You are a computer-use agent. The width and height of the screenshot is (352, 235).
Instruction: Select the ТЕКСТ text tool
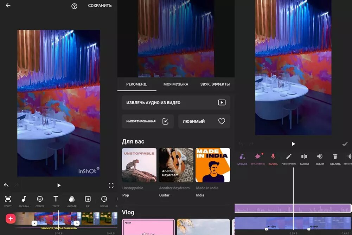pyautogui.click(x=56, y=201)
